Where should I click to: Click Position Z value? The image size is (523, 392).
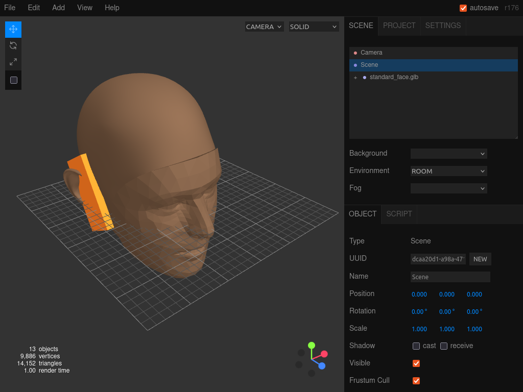click(x=474, y=295)
